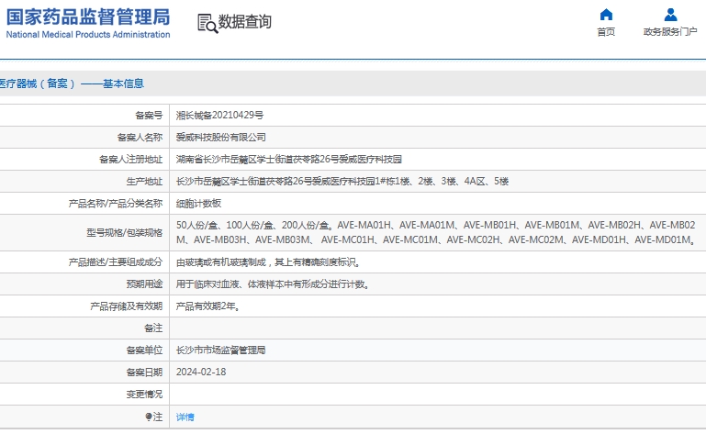
Task: Click the 产品存储及有效期 label
Action: click(x=127, y=306)
